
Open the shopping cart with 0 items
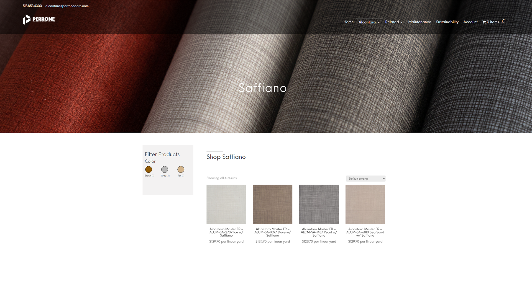click(490, 22)
